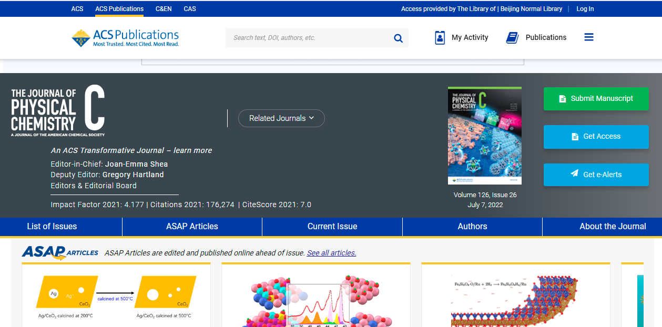Open the journal cover thumbnail image

click(485, 136)
